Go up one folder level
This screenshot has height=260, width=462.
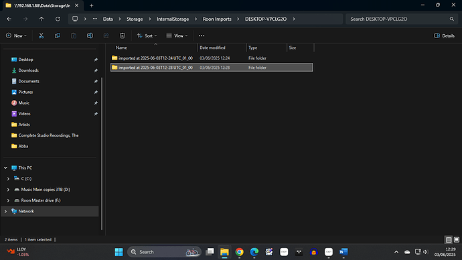click(x=42, y=19)
